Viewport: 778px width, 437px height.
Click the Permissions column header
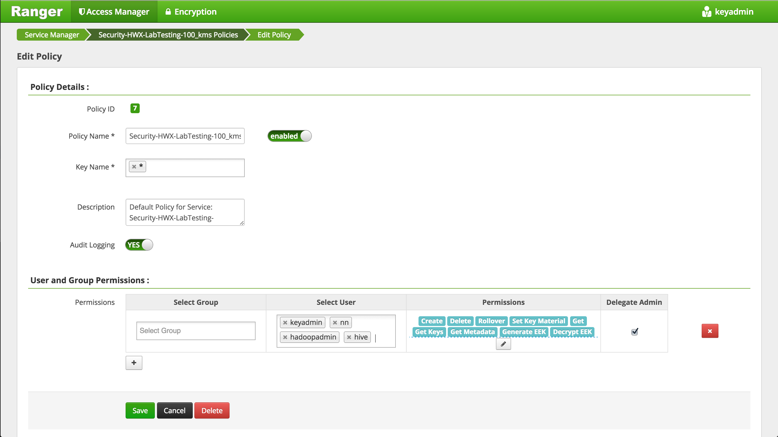tap(503, 302)
